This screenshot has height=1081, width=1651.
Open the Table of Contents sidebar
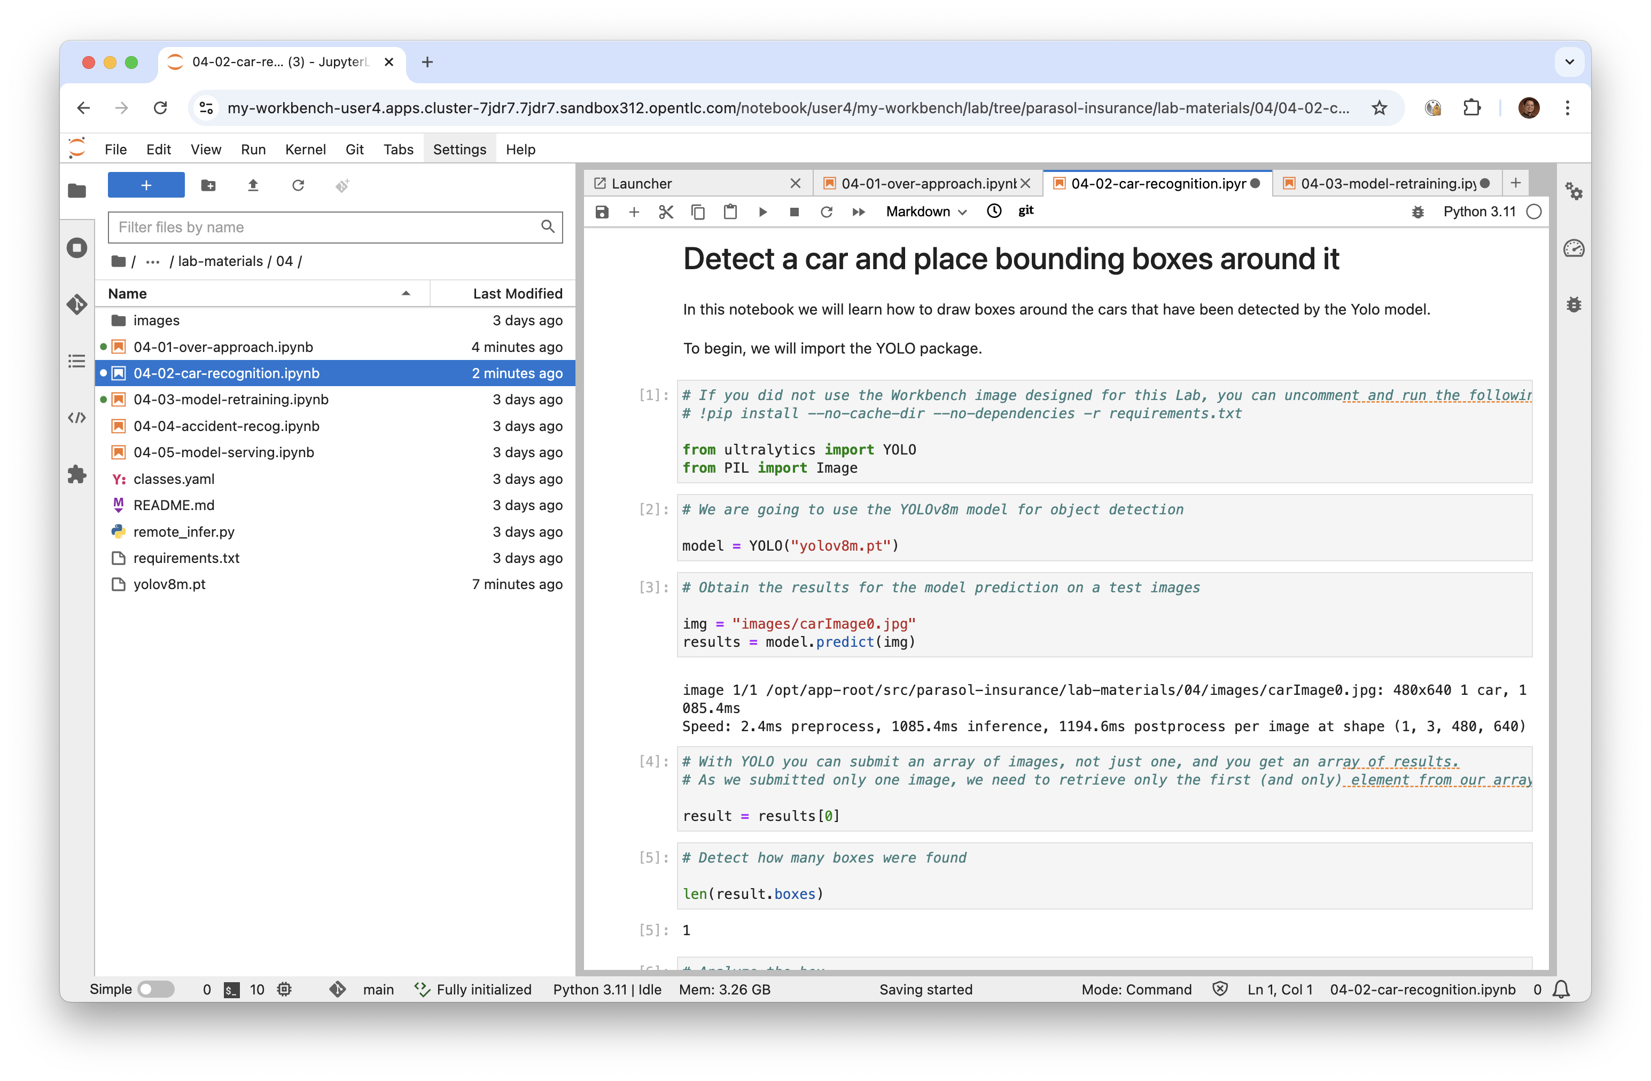tap(77, 361)
